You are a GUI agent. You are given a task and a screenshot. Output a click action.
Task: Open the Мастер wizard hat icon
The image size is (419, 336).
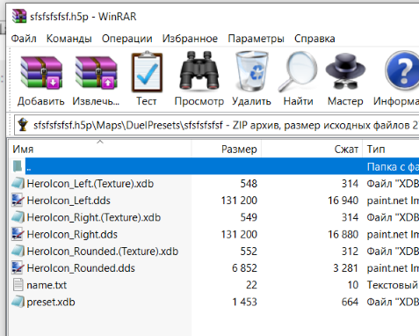point(345,71)
